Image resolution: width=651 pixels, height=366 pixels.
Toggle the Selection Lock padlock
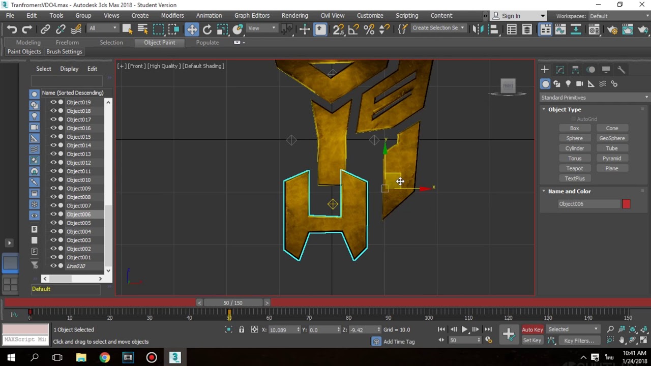click(242, 329)
